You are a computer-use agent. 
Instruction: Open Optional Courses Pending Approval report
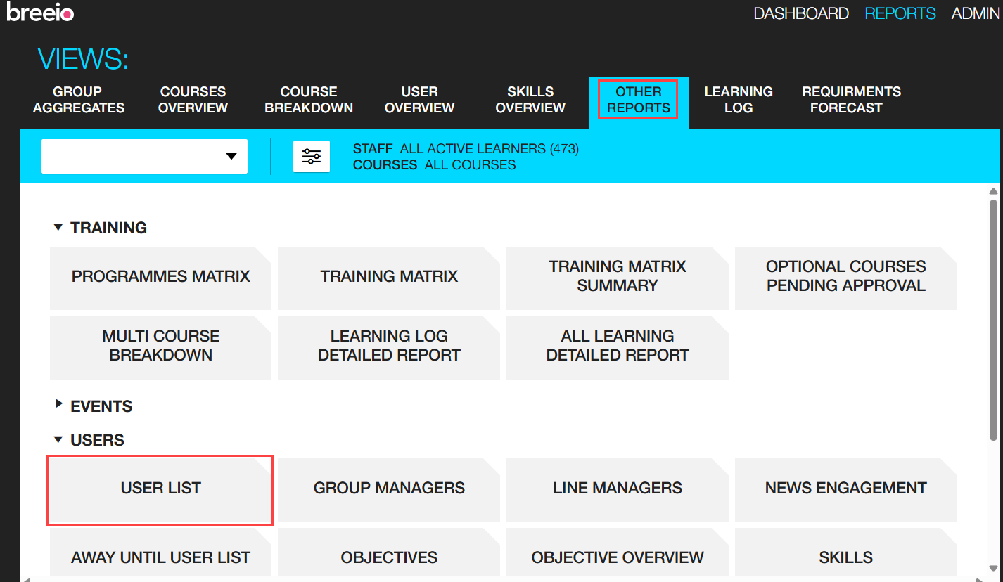(845, 277)
